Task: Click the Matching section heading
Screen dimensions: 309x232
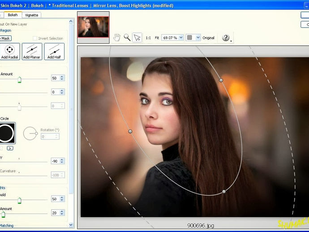Action: pyautogui.click(x=7, y=225)
